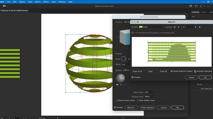Open the Symbol dropdown showing Lines
The width and height of the screenshot is (213, 119).
point(151,27)
